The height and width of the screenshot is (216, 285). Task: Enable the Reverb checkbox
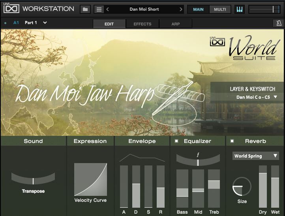pos(232,141)
